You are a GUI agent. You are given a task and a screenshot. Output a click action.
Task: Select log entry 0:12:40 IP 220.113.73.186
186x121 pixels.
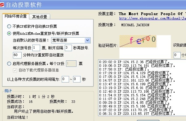(x=137, y=91)
